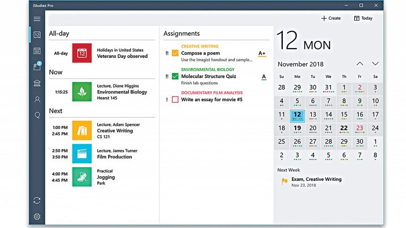Open the hamburger navigation menu
The height and width of the screenshot is (228, 406).
click(x=37, y=19)
